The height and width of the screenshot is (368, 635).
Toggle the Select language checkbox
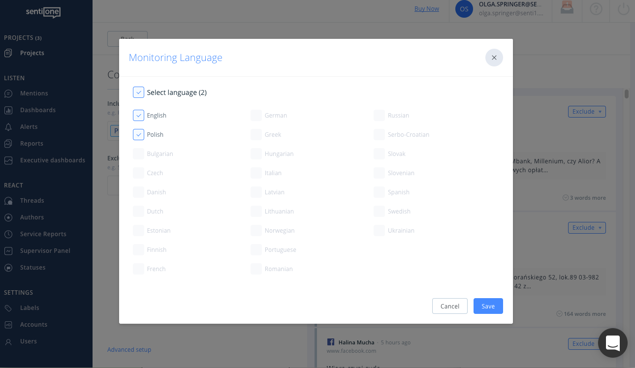138,92
